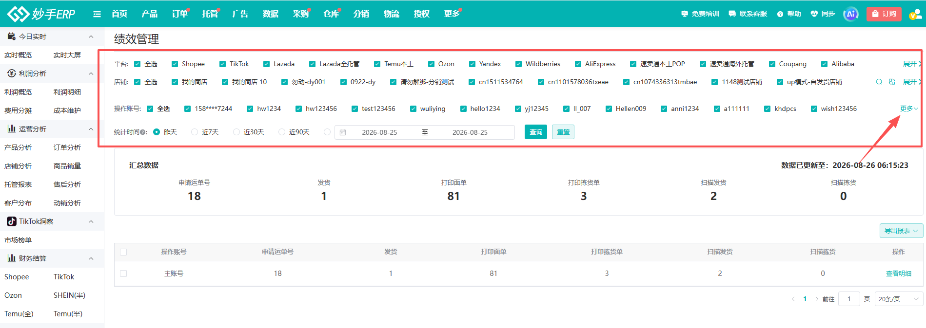926x328 pixels.
Task: Open the 20条/页 page size dropdown
Action: (x=899, y=299)
